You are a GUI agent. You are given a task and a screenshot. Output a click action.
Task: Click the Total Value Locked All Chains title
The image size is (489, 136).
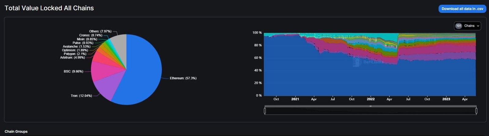click(49, 8)
